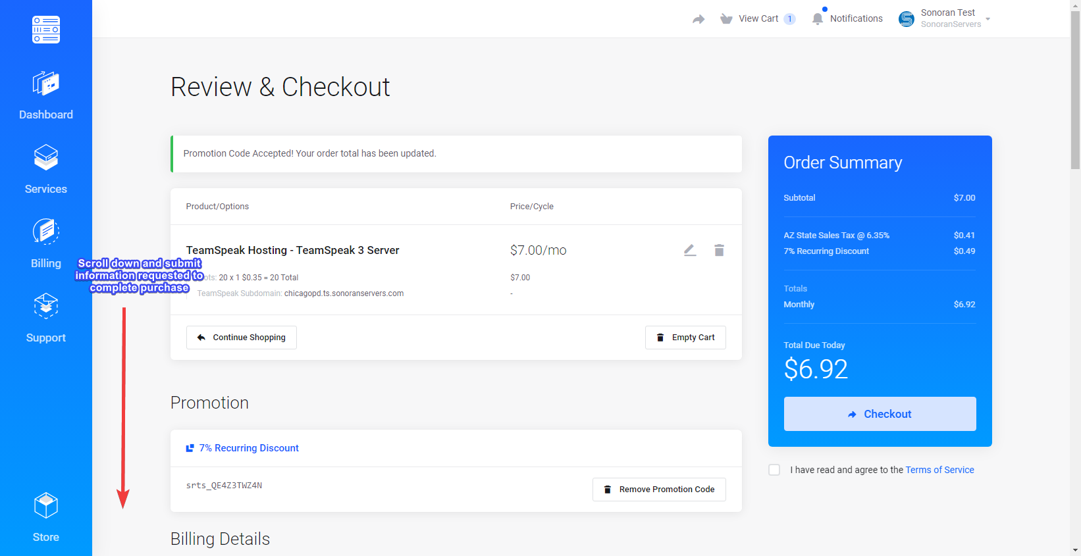
Task: Edit the TeamSpeak Hosting item with pencil icon
Action: pyautogui.click(x=690, y=250)
